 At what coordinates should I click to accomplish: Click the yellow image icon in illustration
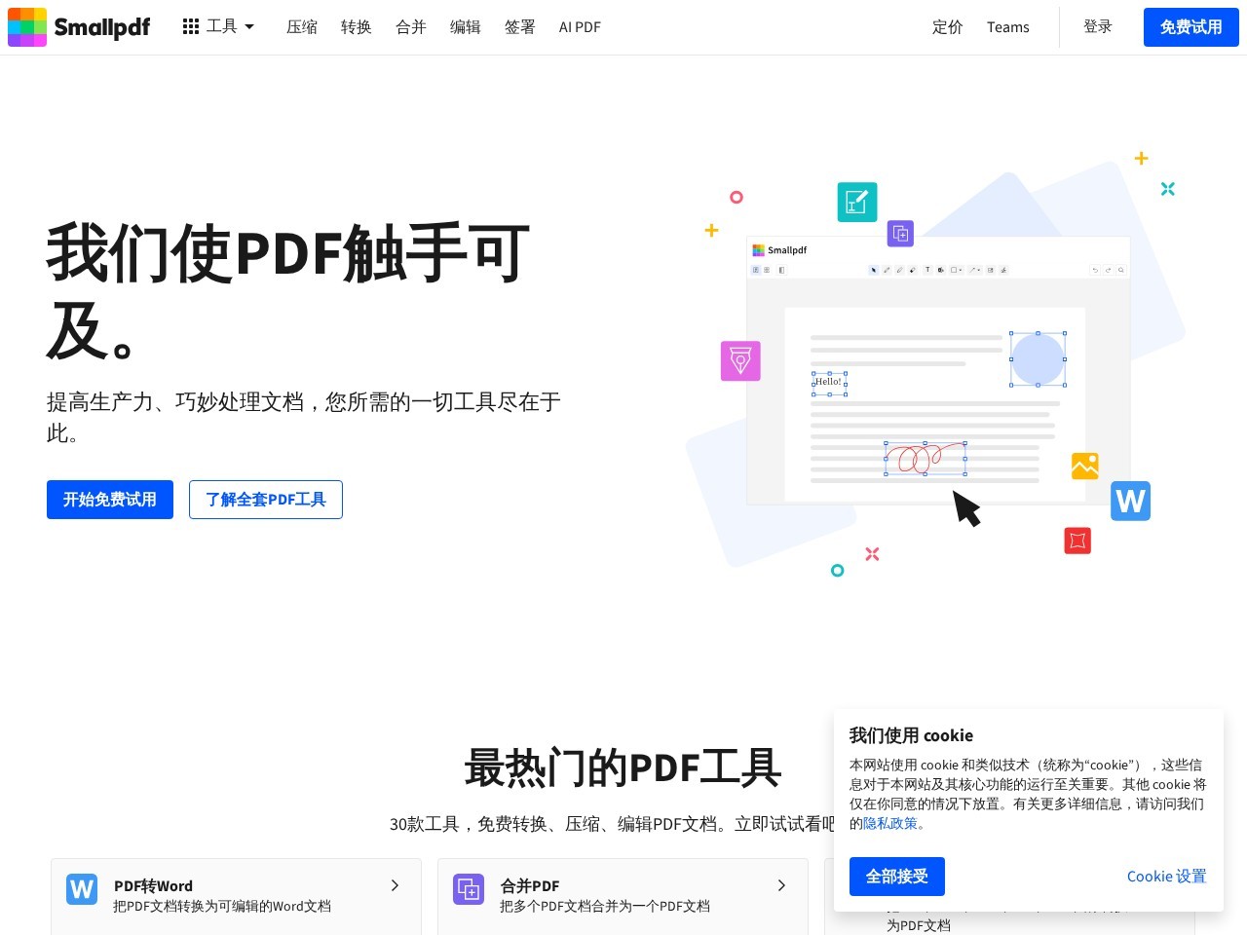click(1085, 466)
